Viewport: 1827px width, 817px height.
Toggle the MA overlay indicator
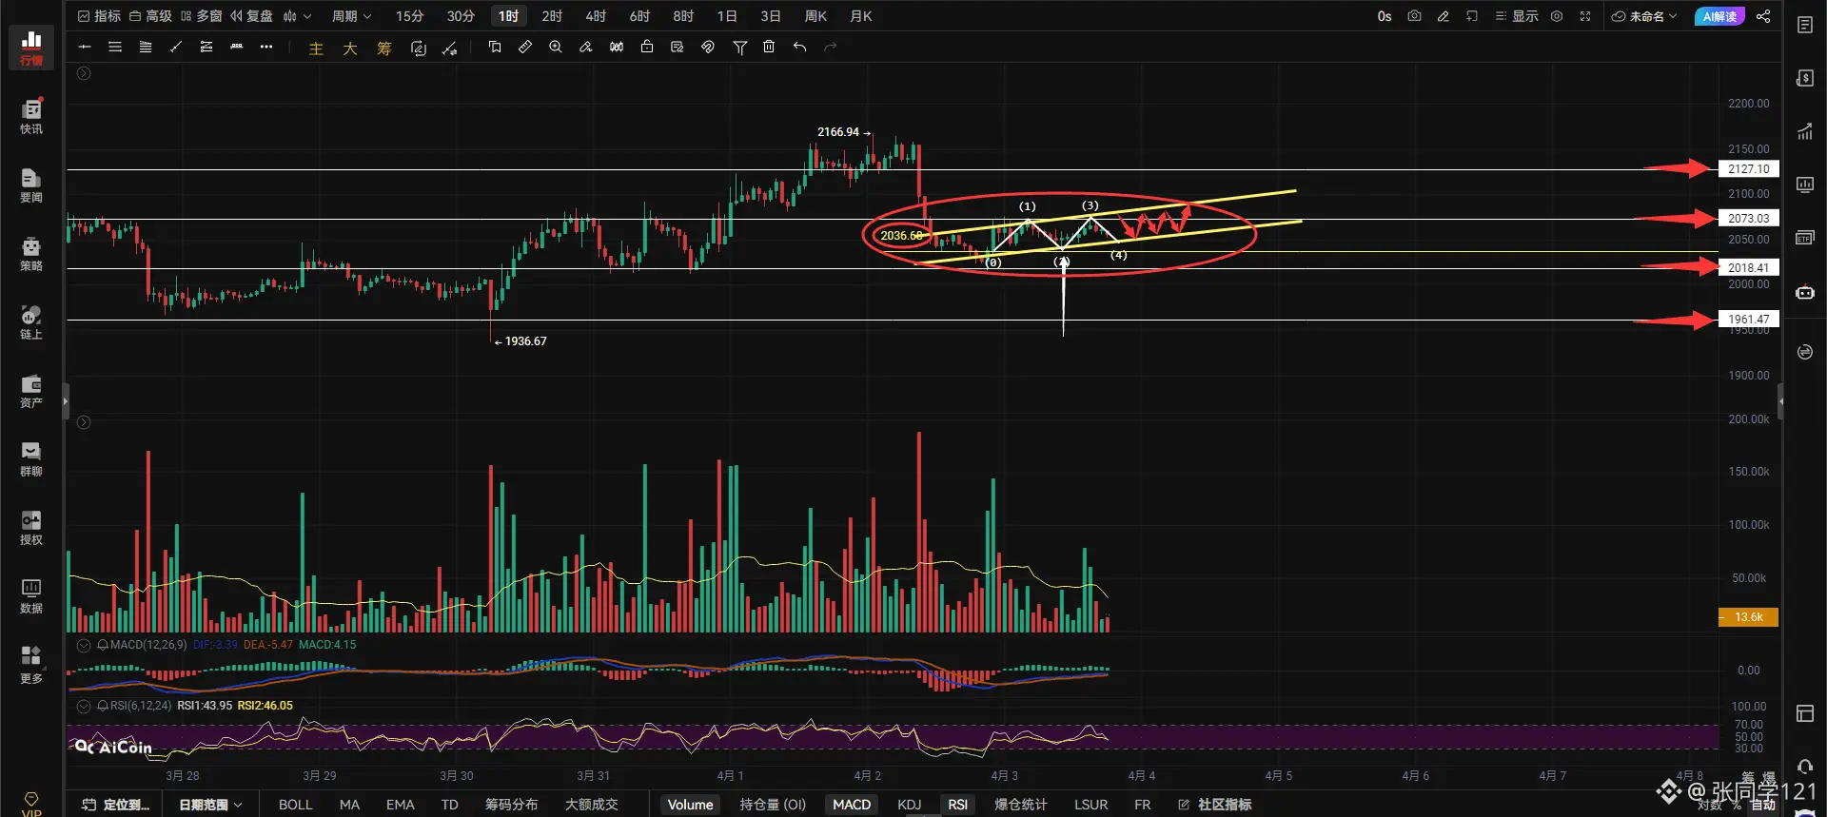349,805
